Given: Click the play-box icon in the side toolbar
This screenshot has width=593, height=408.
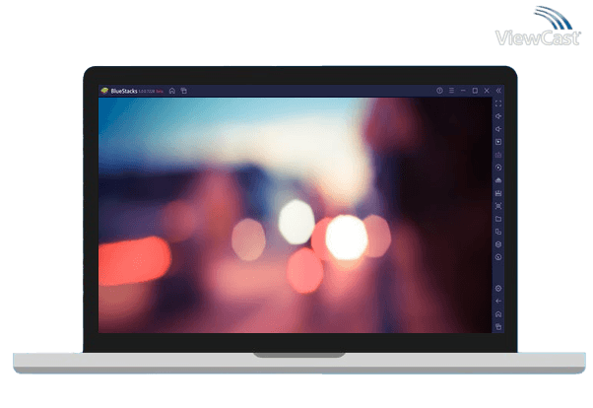Looking at the screenshot, I should (498, 142).
